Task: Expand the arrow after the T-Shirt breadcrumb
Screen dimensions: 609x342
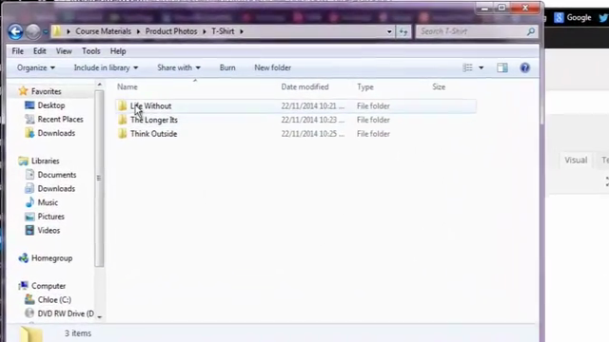Action: 242,31
